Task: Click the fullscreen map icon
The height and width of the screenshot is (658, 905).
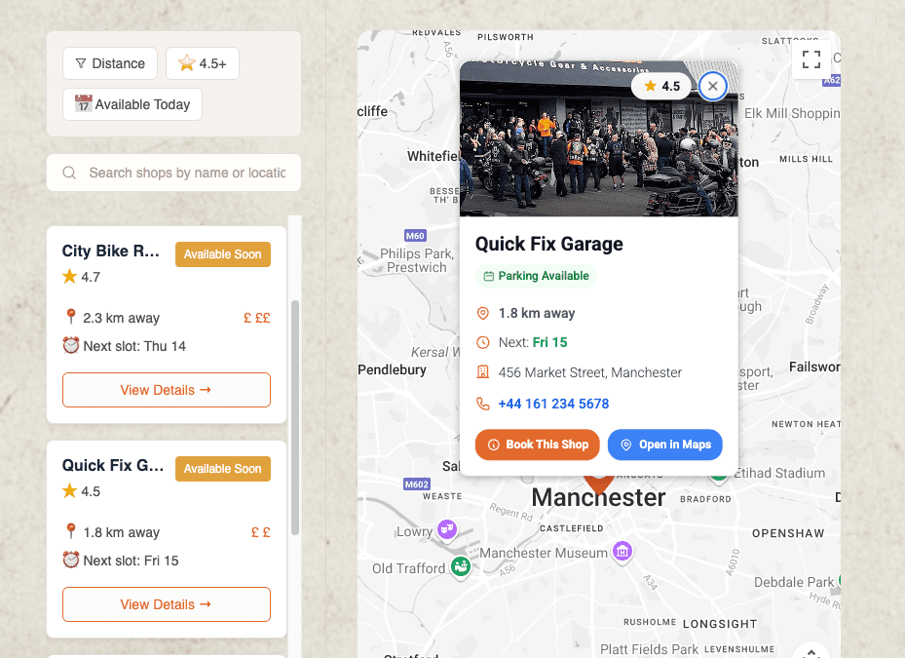Action: pos(811,58)
